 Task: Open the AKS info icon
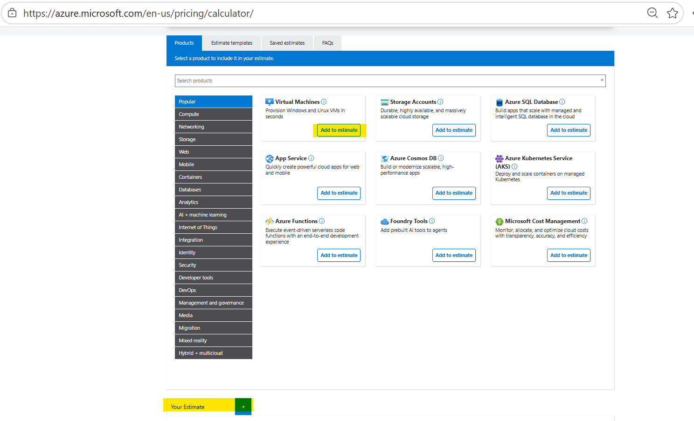[x=514, y=167]
